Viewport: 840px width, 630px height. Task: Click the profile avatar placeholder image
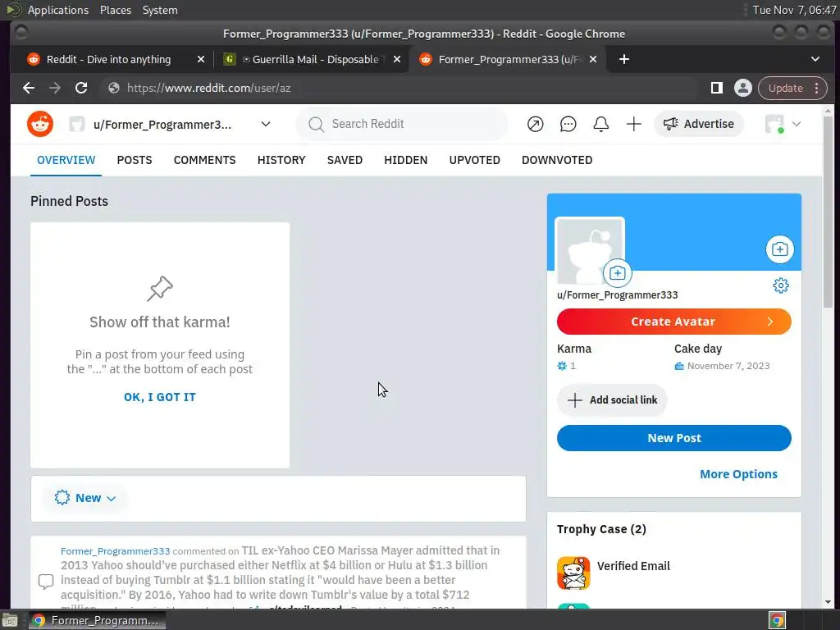tap(590, 251)
